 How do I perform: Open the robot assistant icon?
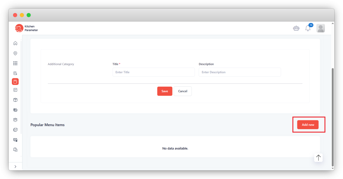(296, 28)
